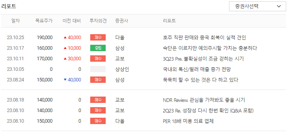This screenshot has width=290, height=135.
Task: Open report NDR Review. 관심을 가져봐도 좋을 시기
Action: 204,100
